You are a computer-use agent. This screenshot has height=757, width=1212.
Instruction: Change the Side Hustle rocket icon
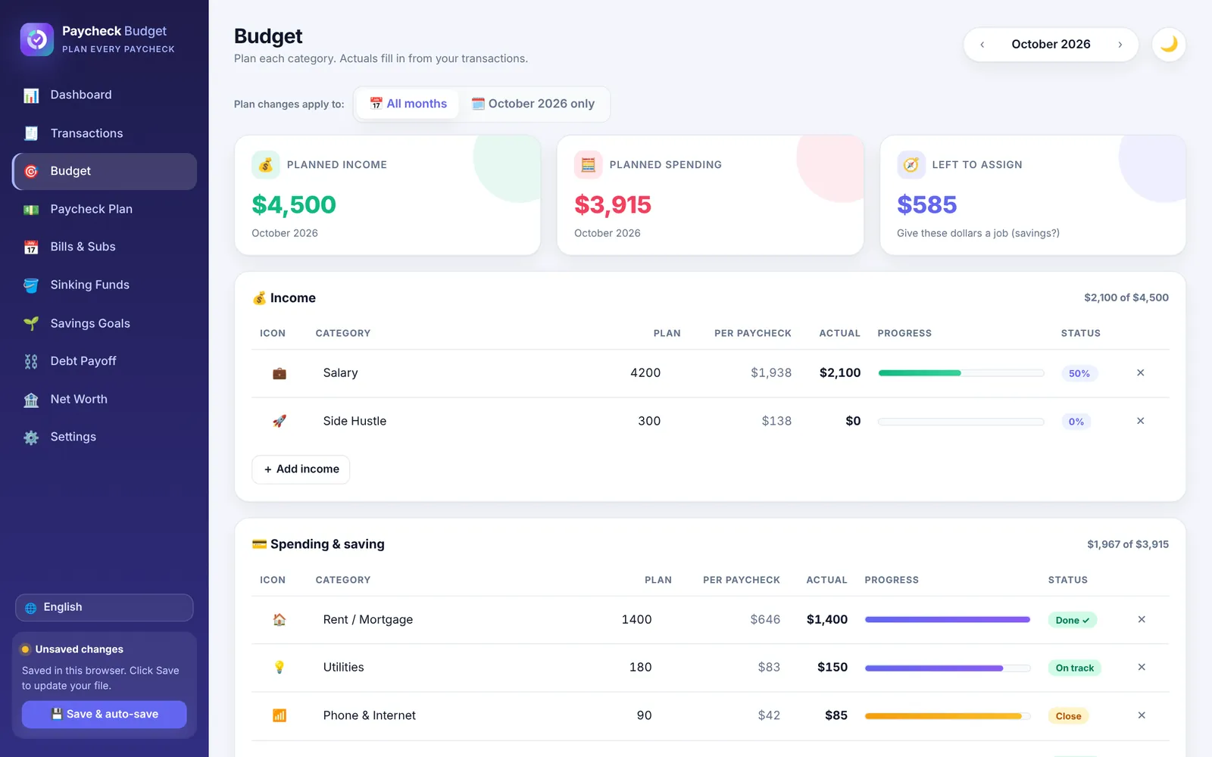click(280, 421)
